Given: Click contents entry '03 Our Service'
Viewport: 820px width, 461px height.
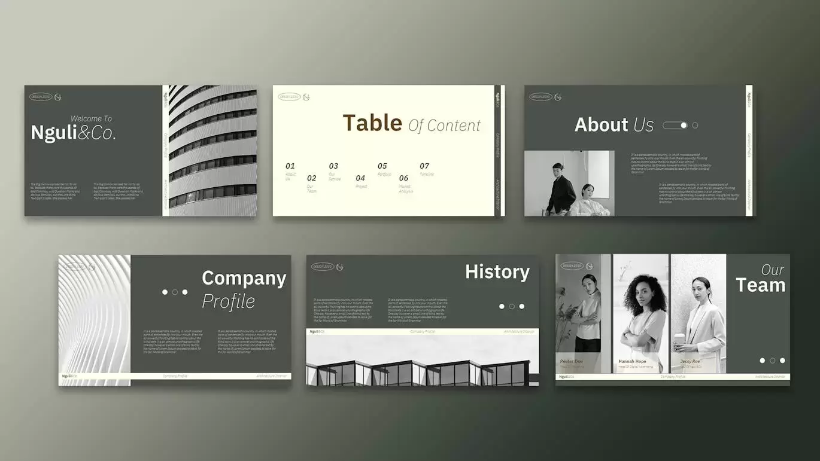Looking at the screenshot, I should (x=335, y=171).
